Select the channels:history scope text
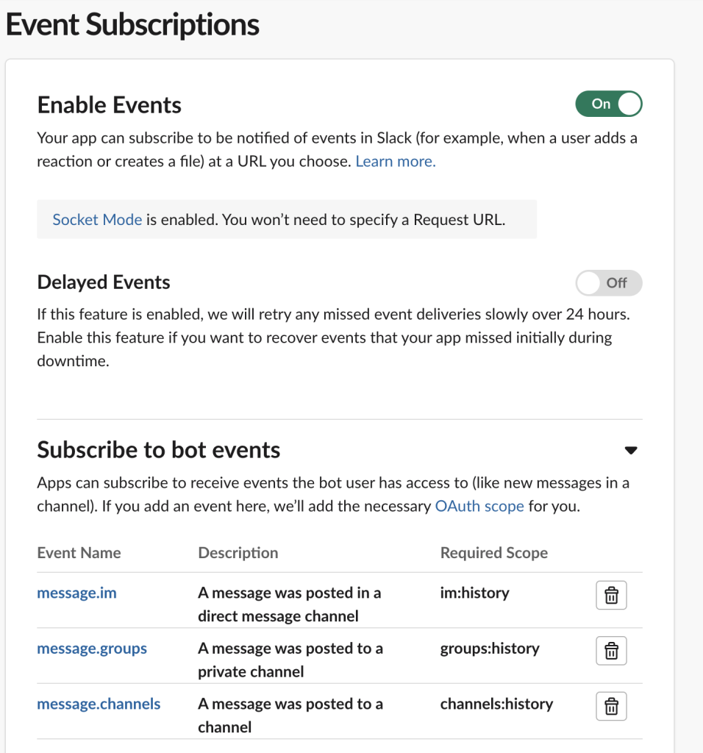Image resolution: width=703 pixels, height=753 pixels. click(x=496, y=704)
